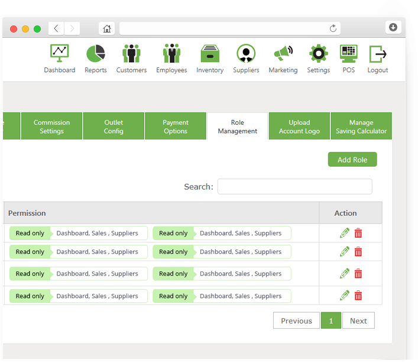Screen dimensions: 418x362
Task: Reload the page with the refresh icon
Action: [333, 28]
